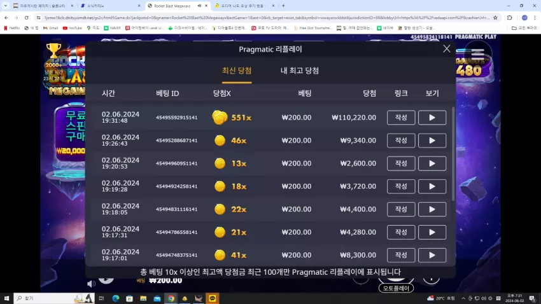
Task: Open the YouTube bookmark
Action: click(x=73, y=28)
